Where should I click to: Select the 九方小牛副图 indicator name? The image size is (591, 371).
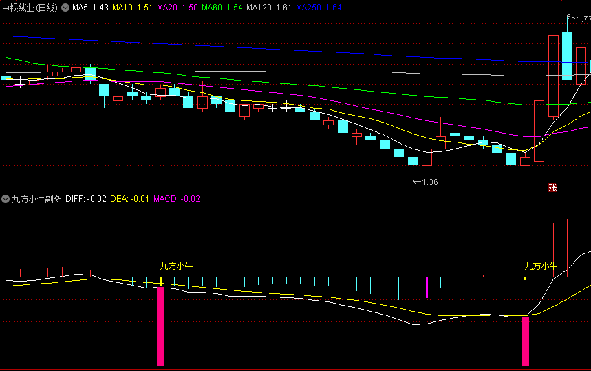pyautogui.click(x=36, y=199)
